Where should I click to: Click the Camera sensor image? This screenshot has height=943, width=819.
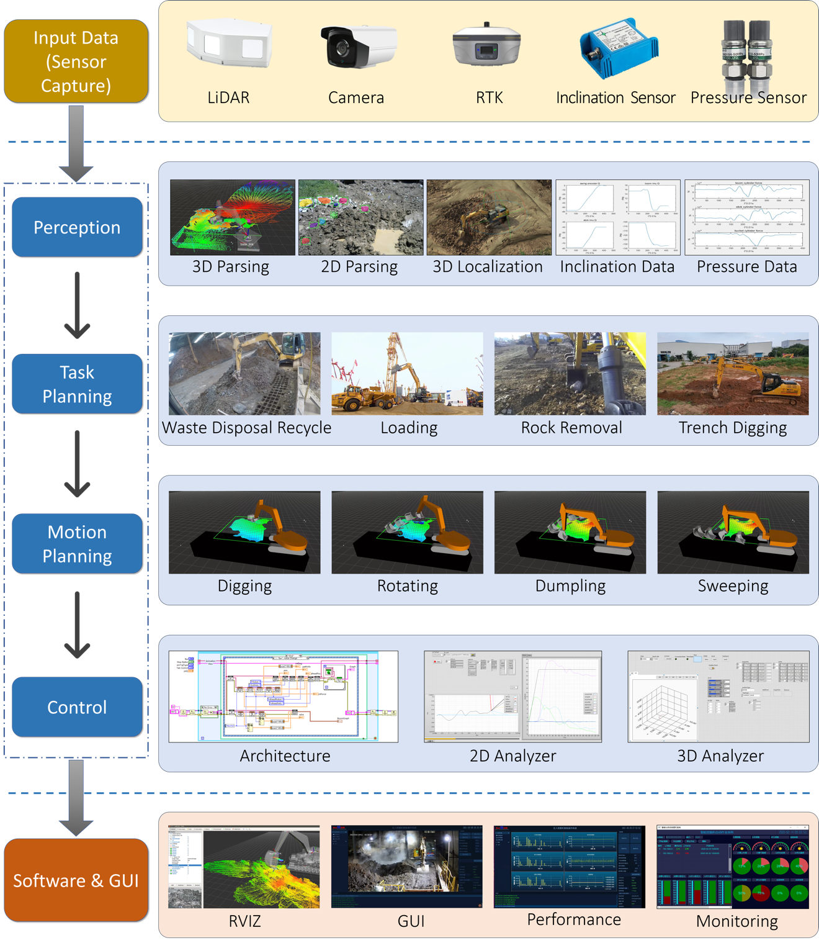pos(358,46)
